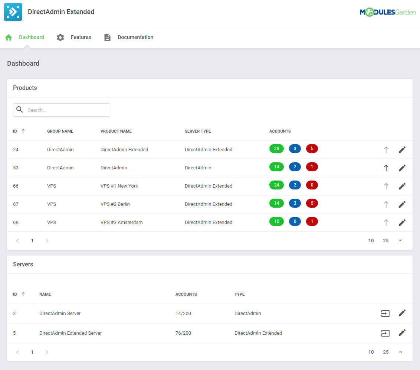Screen dimensions: 420x370
Task: Click the document icon beside Documentation
Action: [107, 37]
